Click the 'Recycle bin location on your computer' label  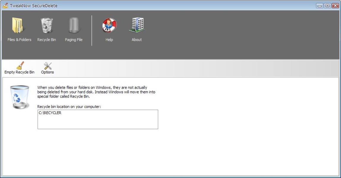pyautogui.click(x=69, y=107)
